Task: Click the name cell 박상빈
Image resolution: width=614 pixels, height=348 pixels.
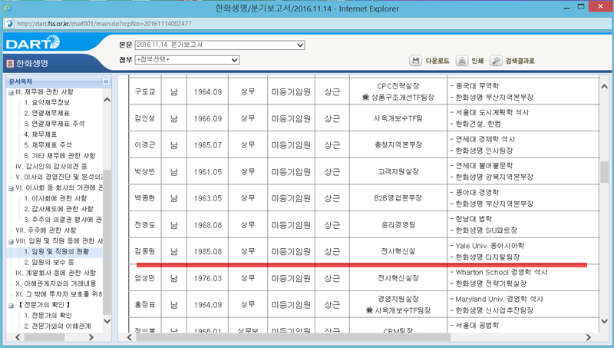Action: (x=145, y=171)
